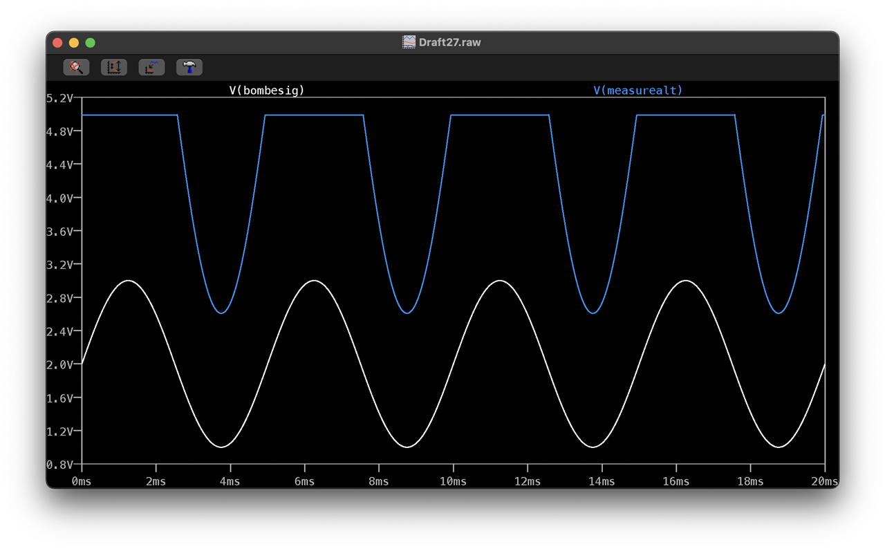The image size is (885, 549).
Task: Minimize the window with the yellow button
Action: click(74, 43)
